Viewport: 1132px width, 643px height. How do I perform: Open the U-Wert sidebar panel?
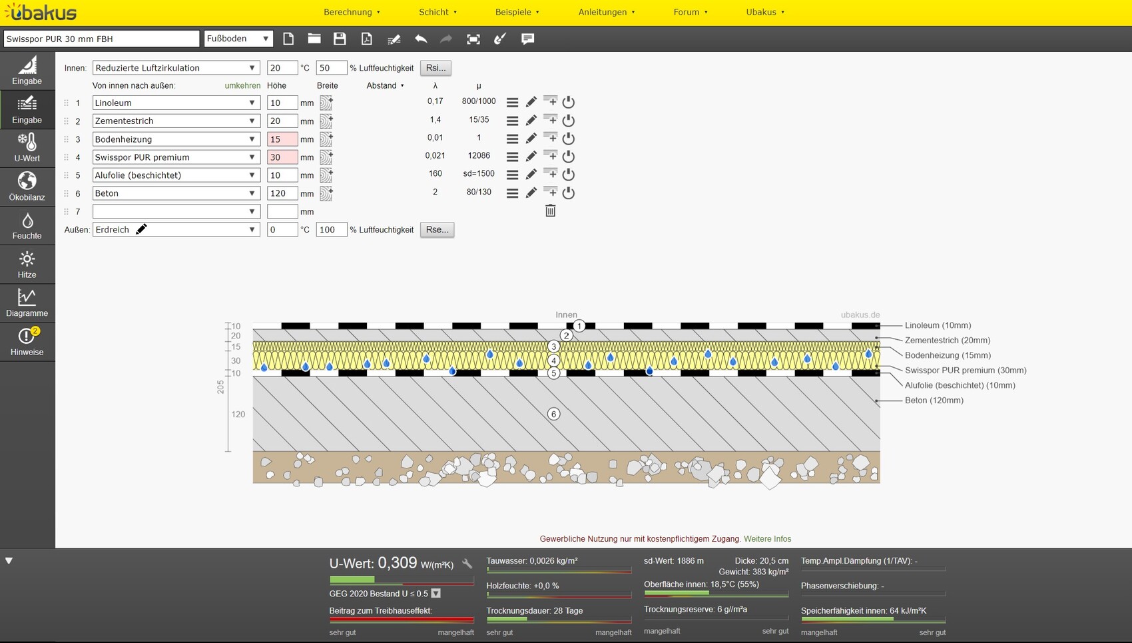coord(27,148)
